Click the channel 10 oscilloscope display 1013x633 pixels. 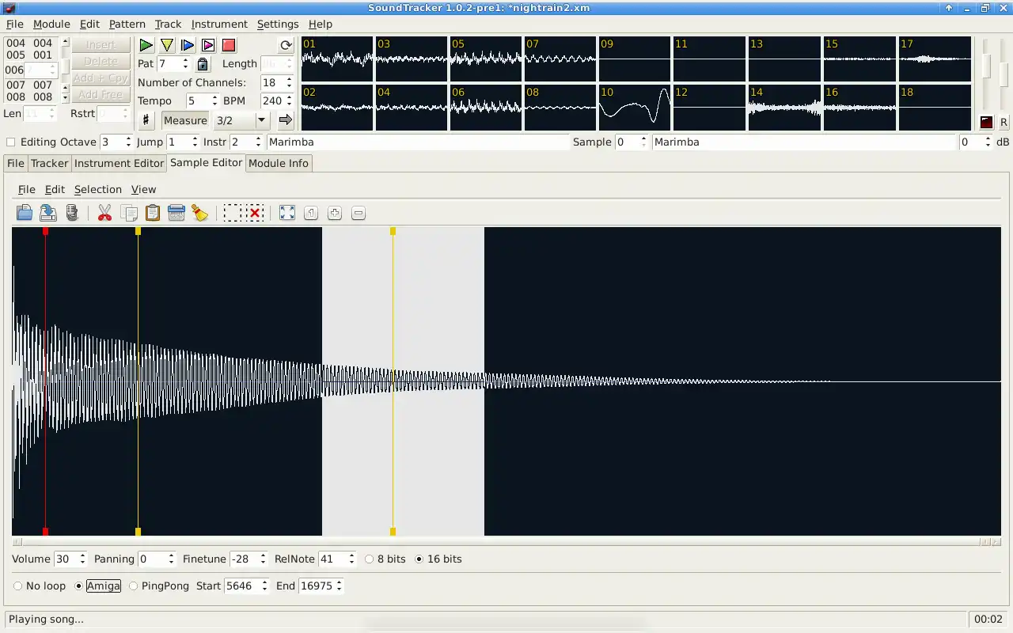point(635,108)
